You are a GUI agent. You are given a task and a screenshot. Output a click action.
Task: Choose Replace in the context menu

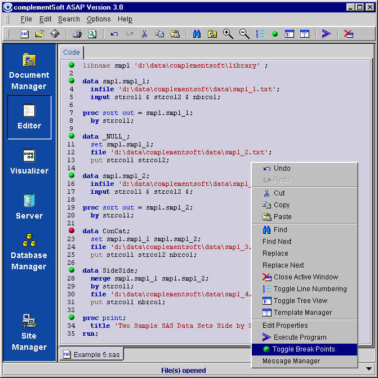point(304,254)
